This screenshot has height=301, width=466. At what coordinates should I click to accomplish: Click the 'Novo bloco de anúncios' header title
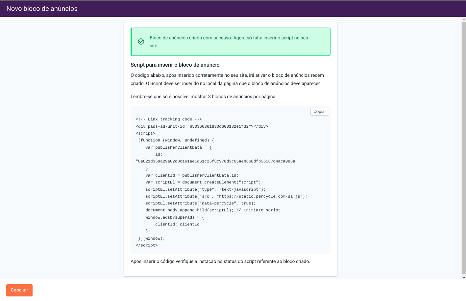click(42, 9)
